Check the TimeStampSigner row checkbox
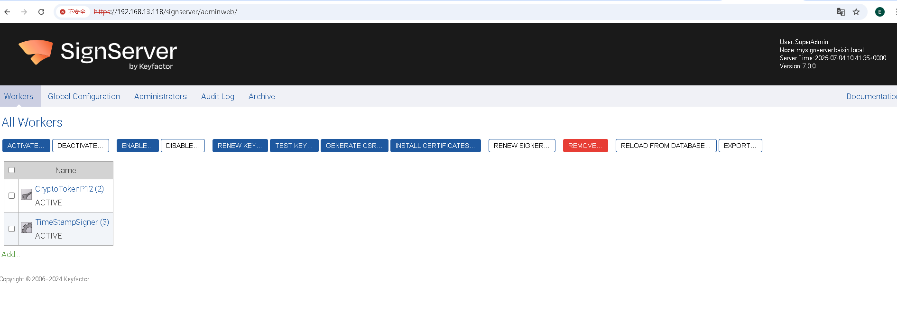The height and width of the screenshot is (332, 897). 12,229
